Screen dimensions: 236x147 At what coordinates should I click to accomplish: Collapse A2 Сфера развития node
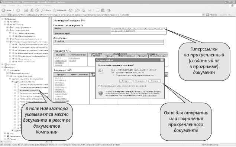tap(7, 30)
